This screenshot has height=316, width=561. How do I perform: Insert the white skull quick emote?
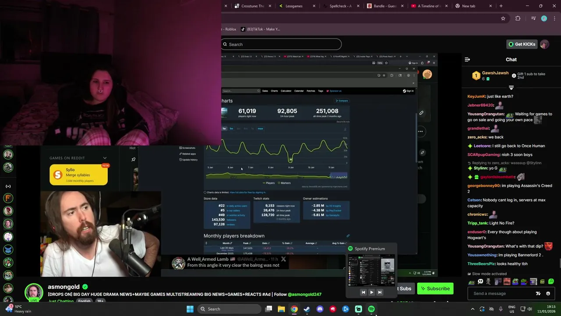(x=480, y=282)
